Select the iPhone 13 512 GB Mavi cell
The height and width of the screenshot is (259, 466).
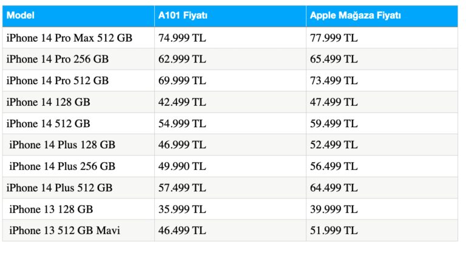click(x=64, y=231)
